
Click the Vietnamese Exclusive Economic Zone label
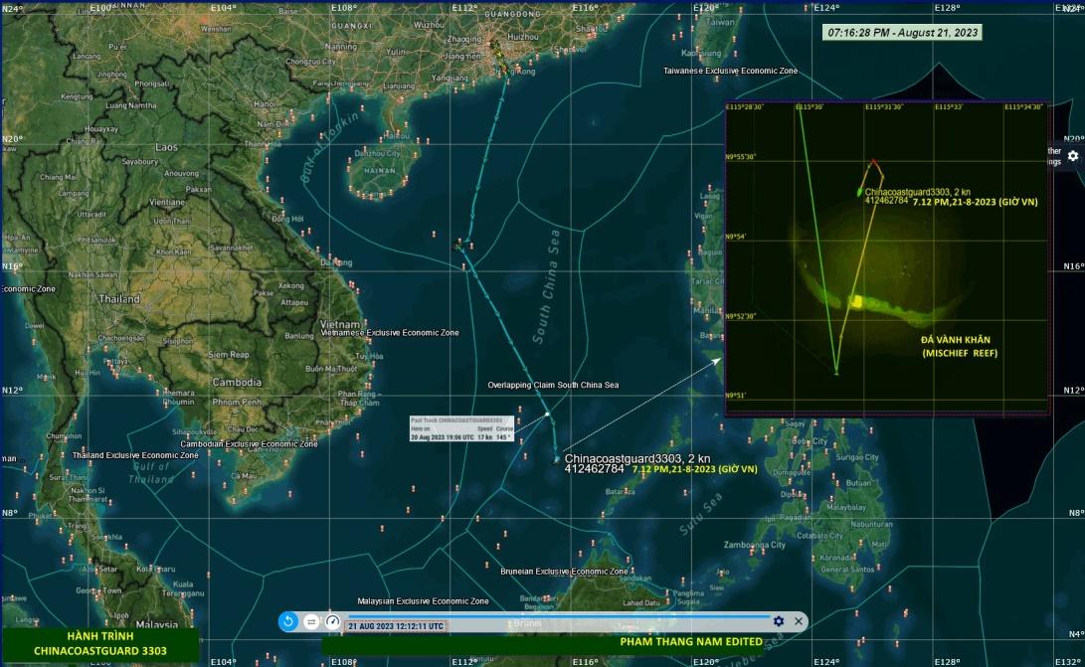[390, 333]
